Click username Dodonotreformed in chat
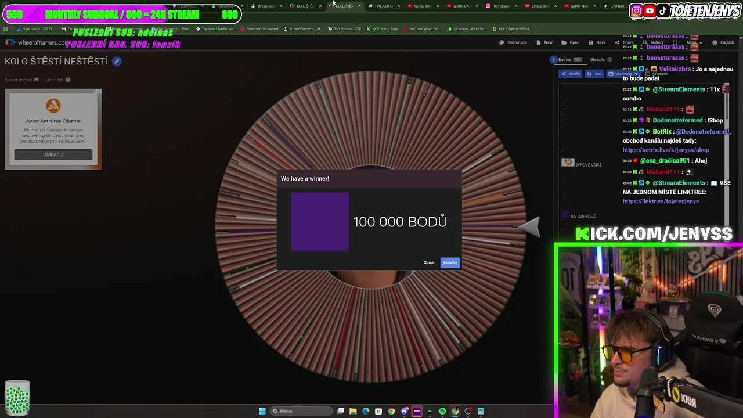The width and height of the screenshot is (743, 418). click(x=677, y=120)
